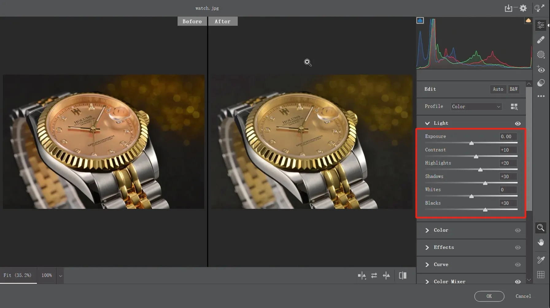
Task: Toggle Effects panel visibility eye
Action: coord(518,248)
